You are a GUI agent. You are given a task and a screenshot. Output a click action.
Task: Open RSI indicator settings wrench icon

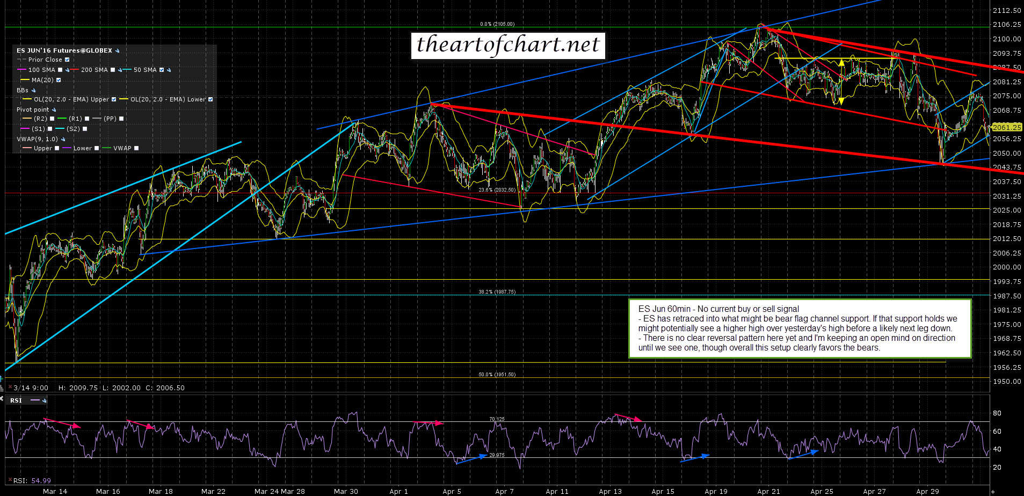45,400
